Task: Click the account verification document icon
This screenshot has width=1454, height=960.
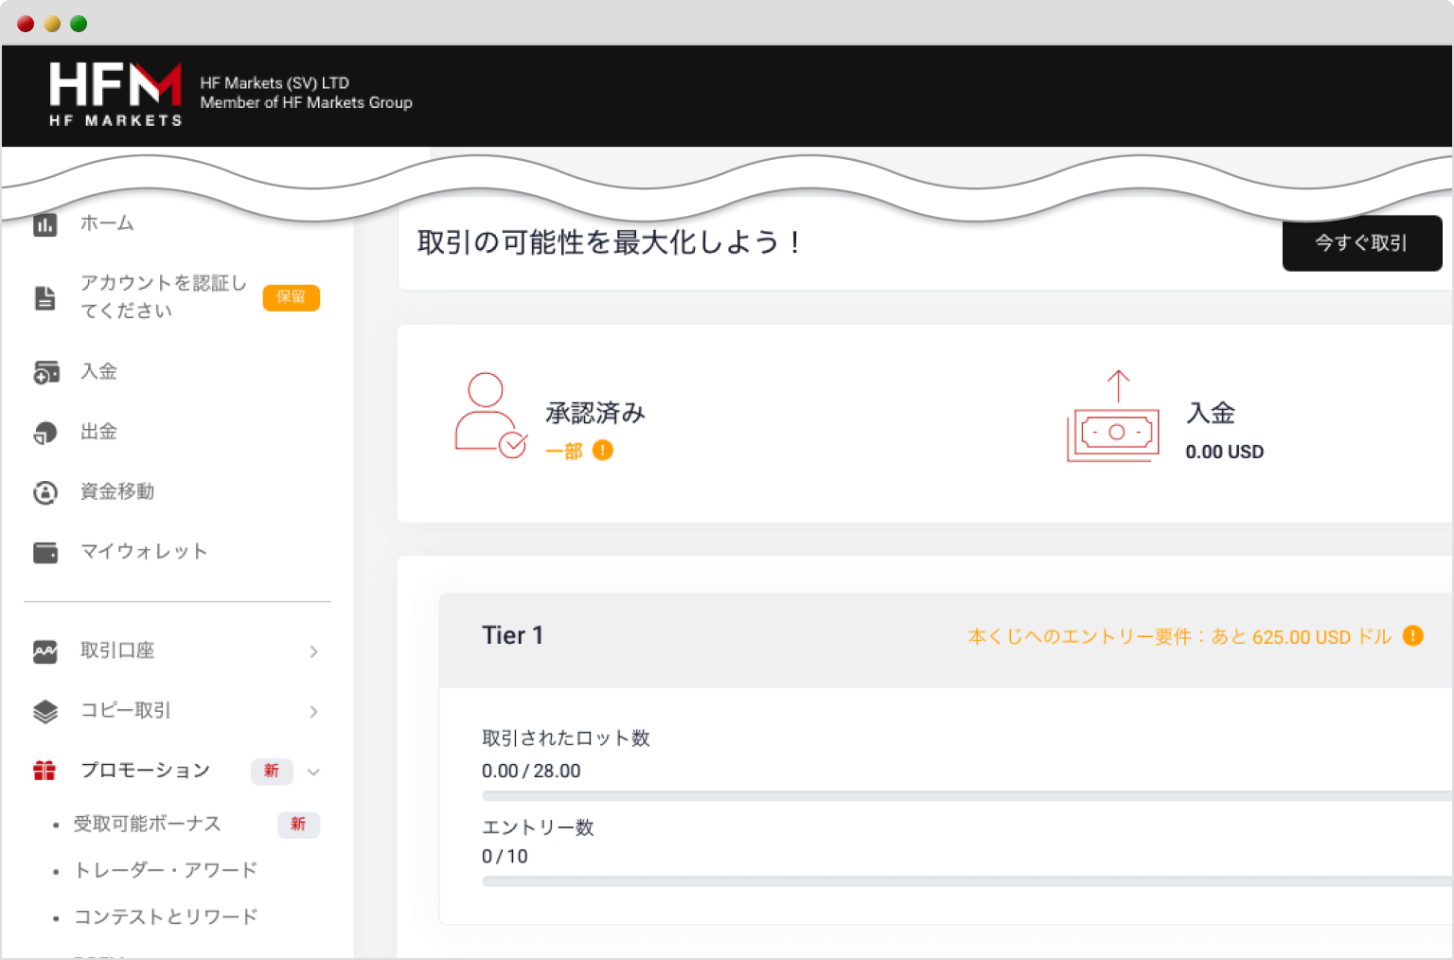Action: pyautogui.click(x=44, y=296)
